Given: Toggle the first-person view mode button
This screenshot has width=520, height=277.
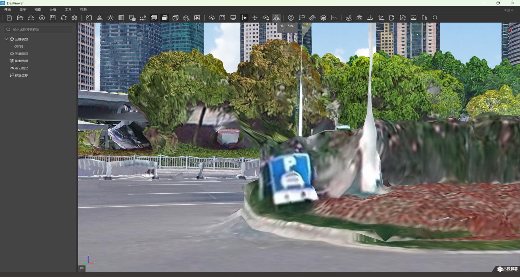Looking at the screenshot, I should 276,18.
